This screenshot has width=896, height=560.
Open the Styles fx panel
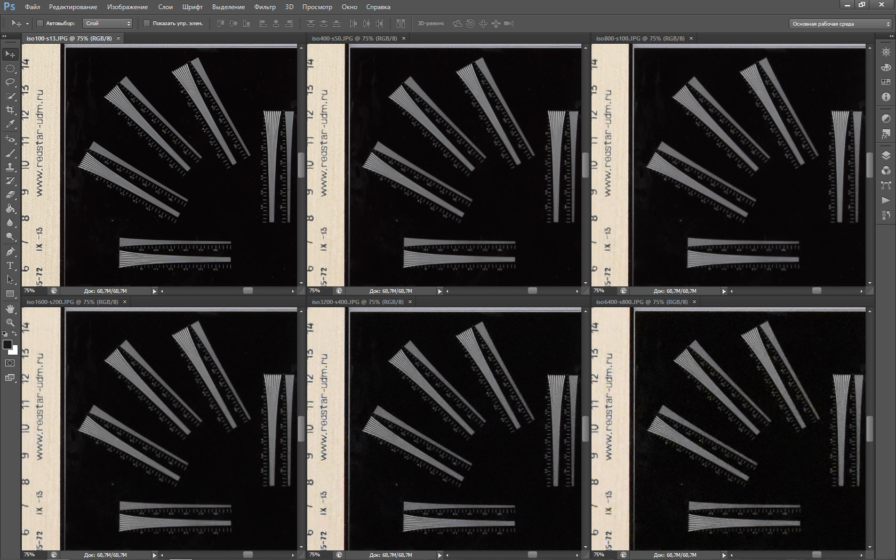tap(886, 133)
